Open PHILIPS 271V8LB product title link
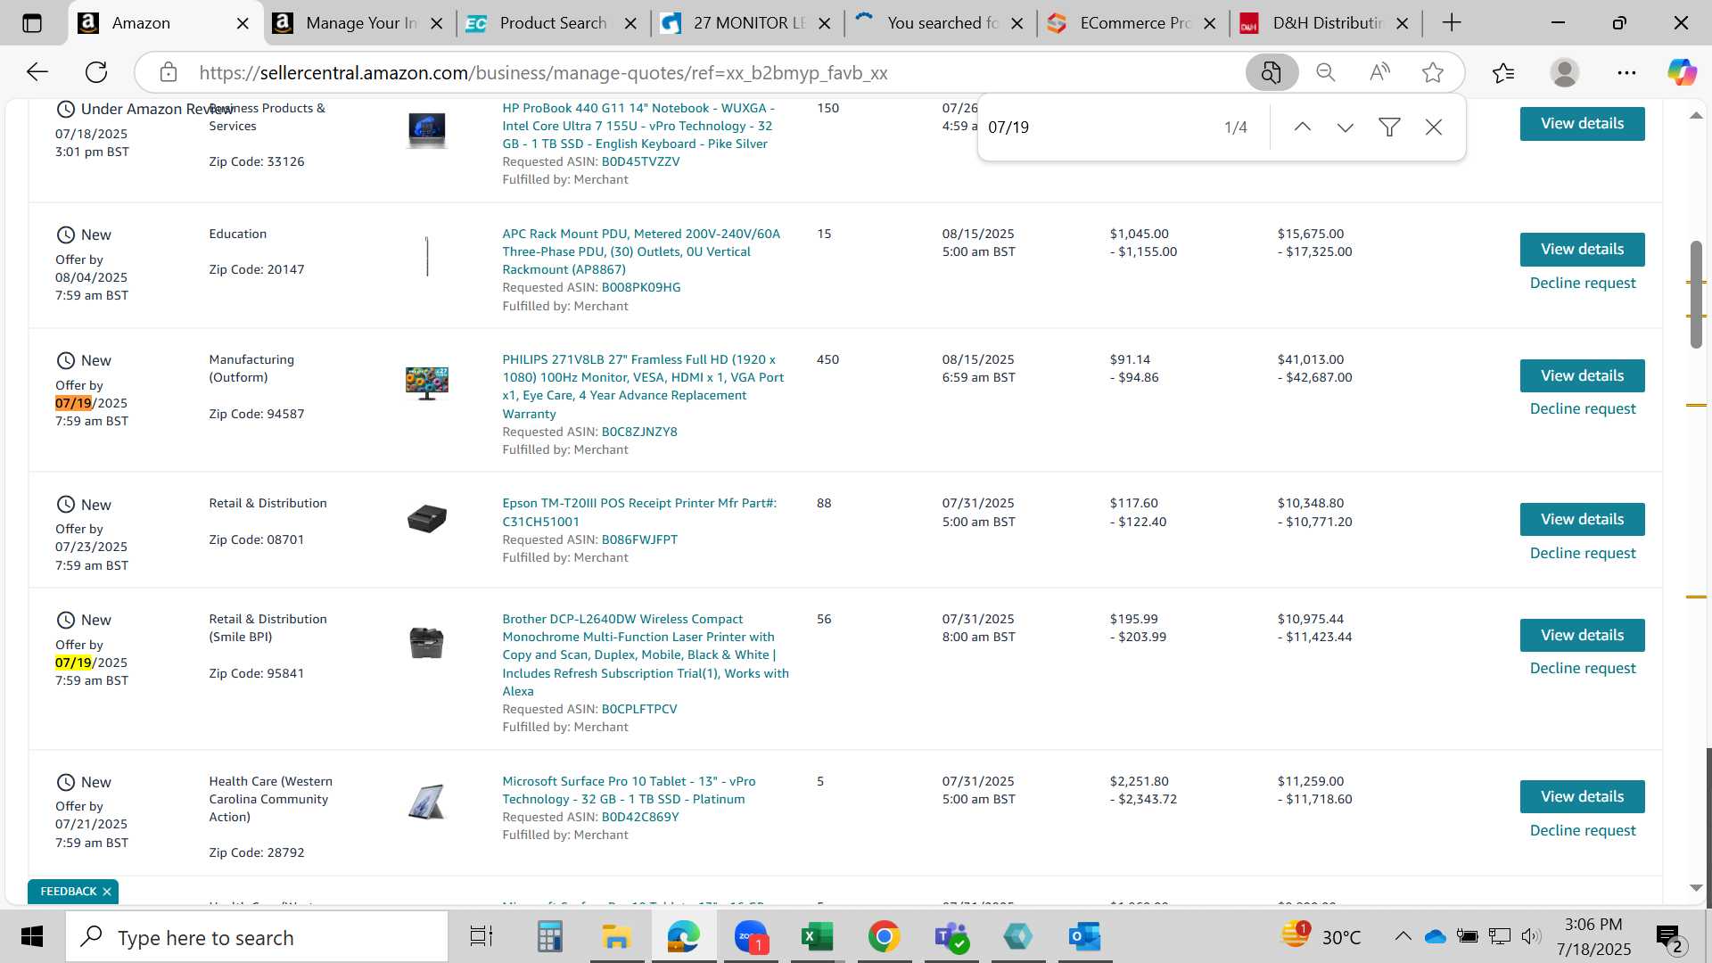This screenshot has height=963, width=1712. coord(643,387)
